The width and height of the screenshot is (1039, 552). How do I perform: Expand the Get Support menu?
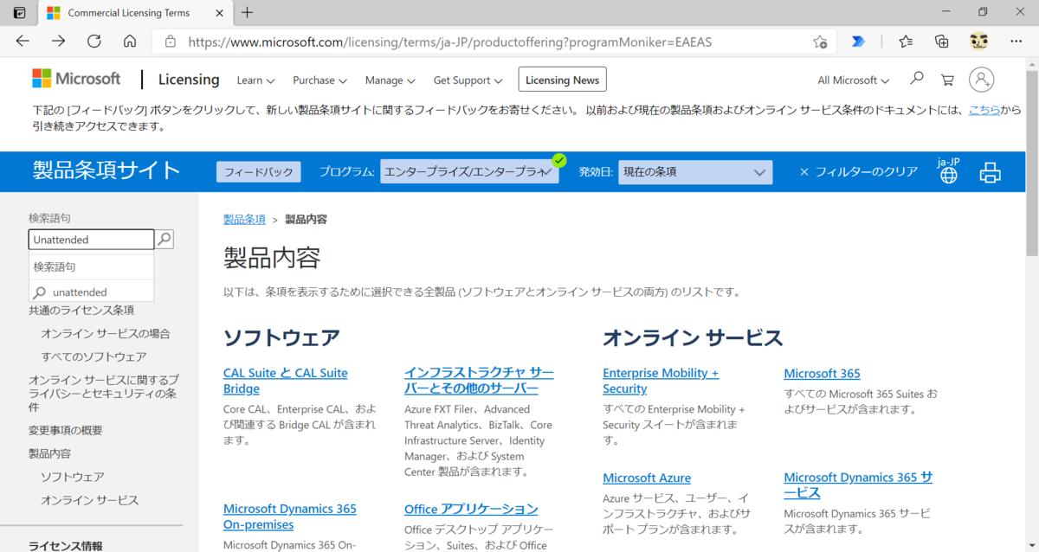pyautogui.click(x=468, y=80)
